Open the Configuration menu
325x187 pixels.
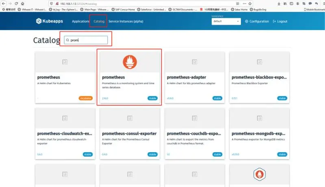[257, 21]
